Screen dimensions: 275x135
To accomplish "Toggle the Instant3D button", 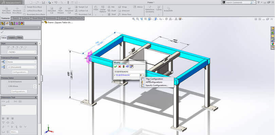I will [168, 9].
